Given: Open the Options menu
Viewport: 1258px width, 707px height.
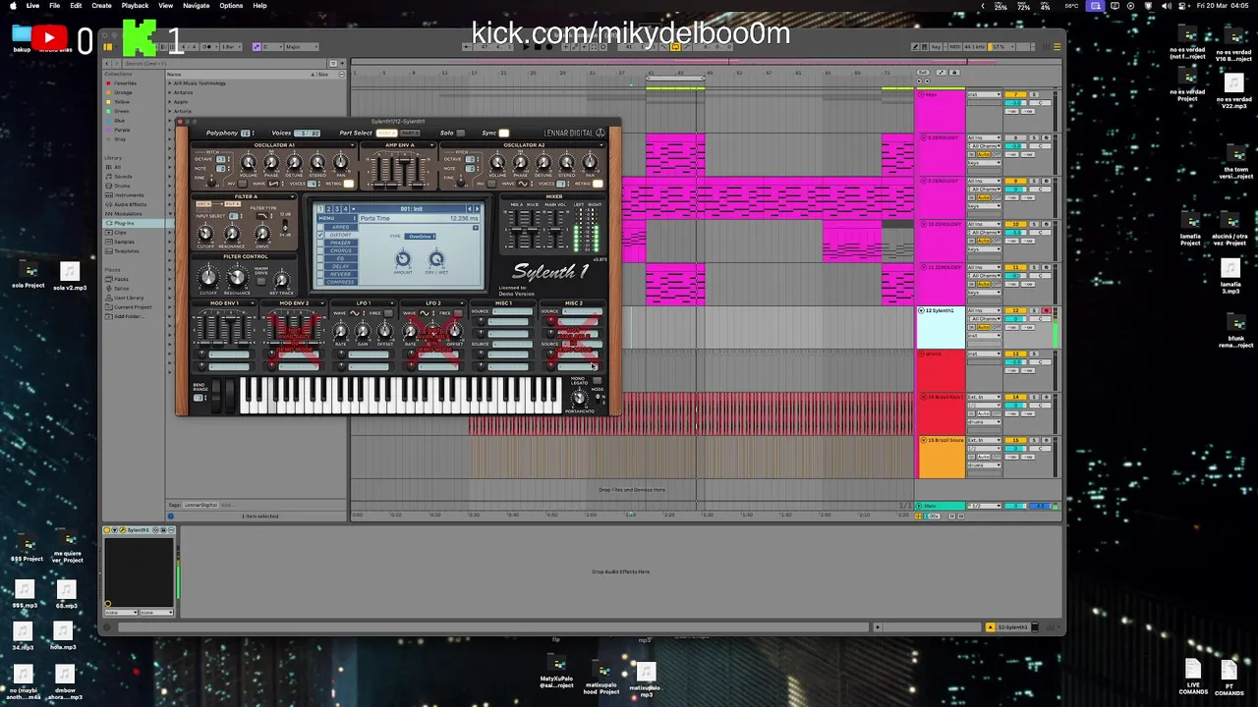Looking at the screenshot, I should pos(231,6).
